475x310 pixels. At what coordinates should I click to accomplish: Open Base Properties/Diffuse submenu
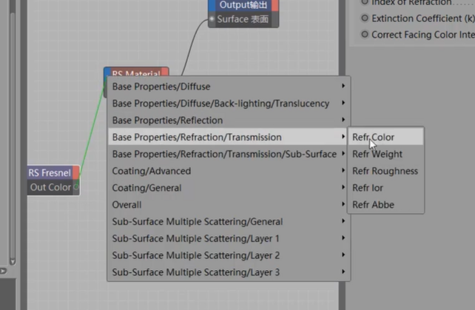(229, 87)
